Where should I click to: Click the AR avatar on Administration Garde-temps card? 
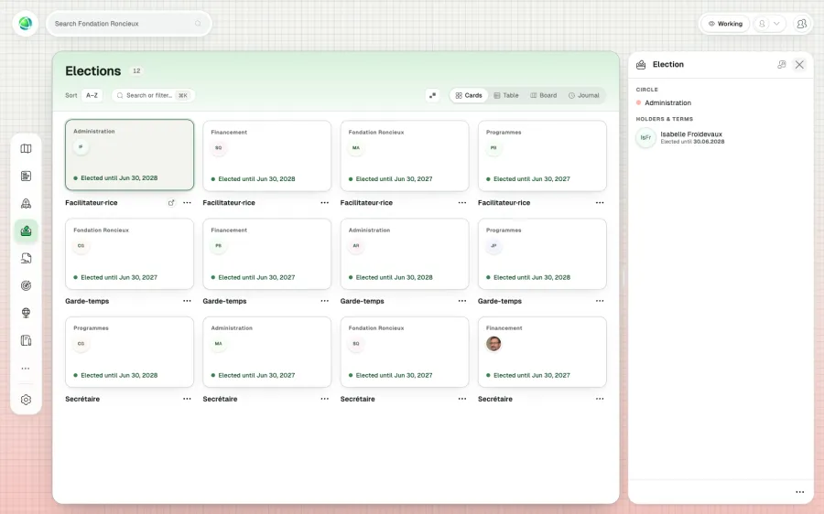[x=356, y=246]
